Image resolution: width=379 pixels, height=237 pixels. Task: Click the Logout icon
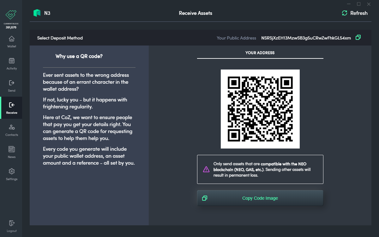coord(11,223)
